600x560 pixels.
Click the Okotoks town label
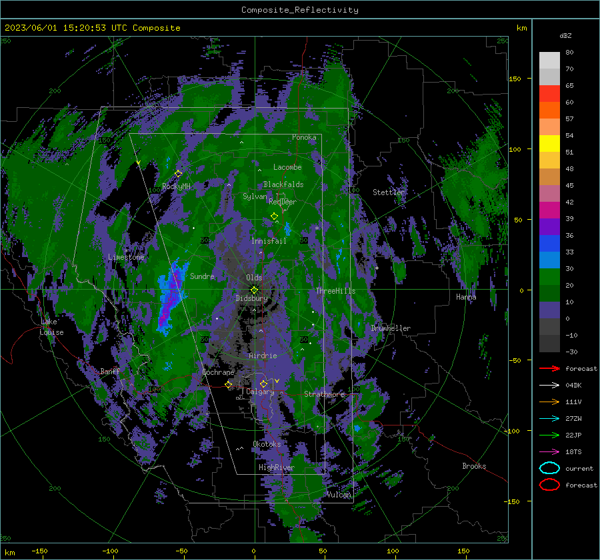267,444
